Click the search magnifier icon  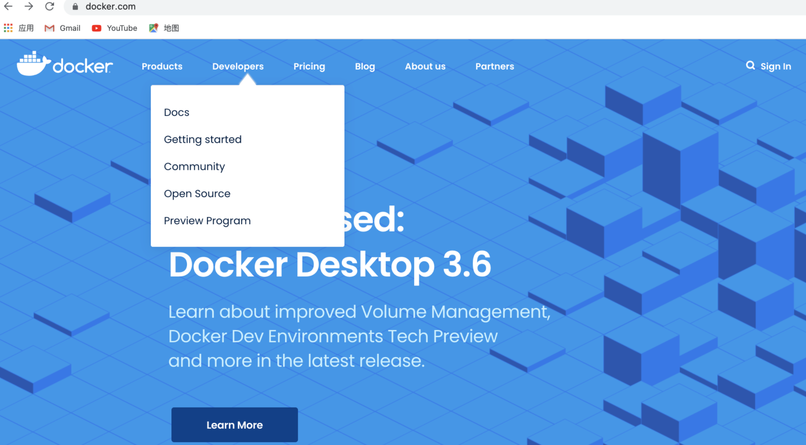click(750, 66)
